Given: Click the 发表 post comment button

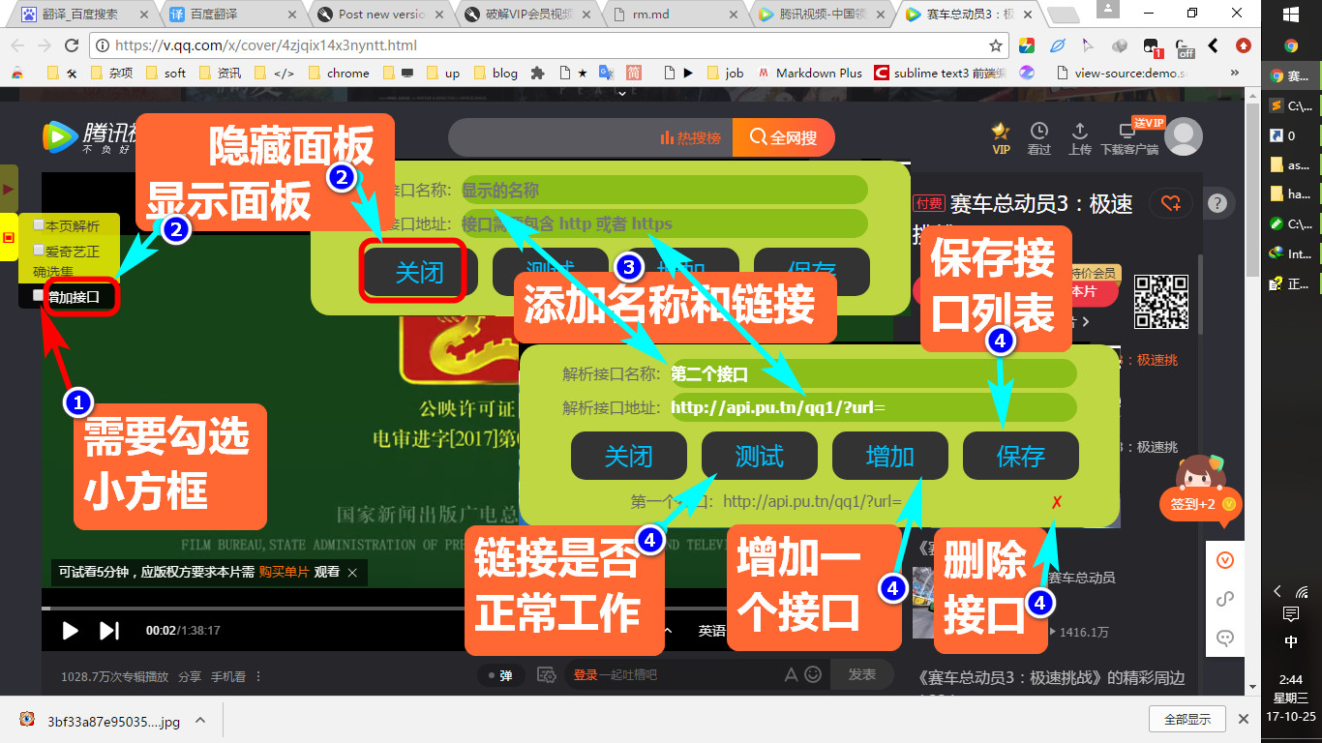Looking at the screenshot, I should click(861, 674).
